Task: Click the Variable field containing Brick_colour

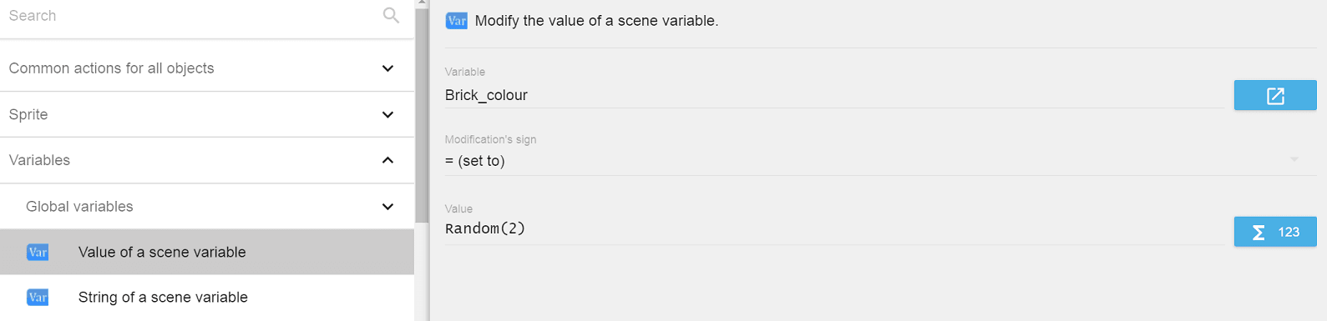Action: (x=834, y=95)
